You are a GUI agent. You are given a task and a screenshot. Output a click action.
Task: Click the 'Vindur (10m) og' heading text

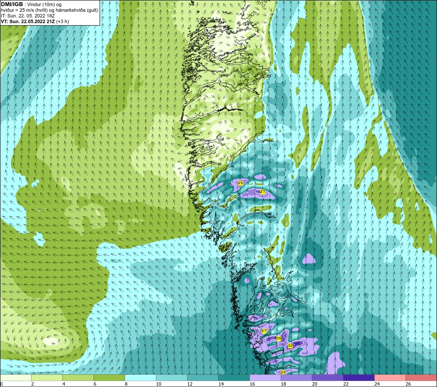coord(45,5)
